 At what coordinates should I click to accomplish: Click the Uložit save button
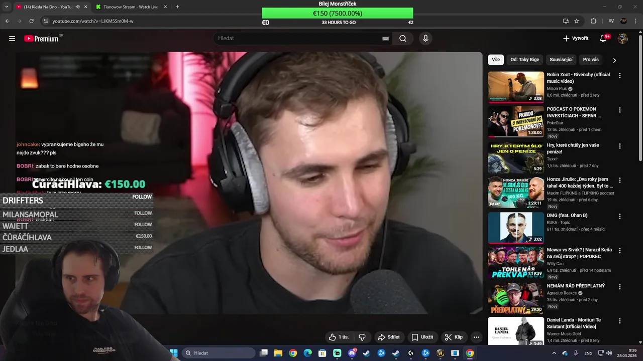[x=422, y=337]
